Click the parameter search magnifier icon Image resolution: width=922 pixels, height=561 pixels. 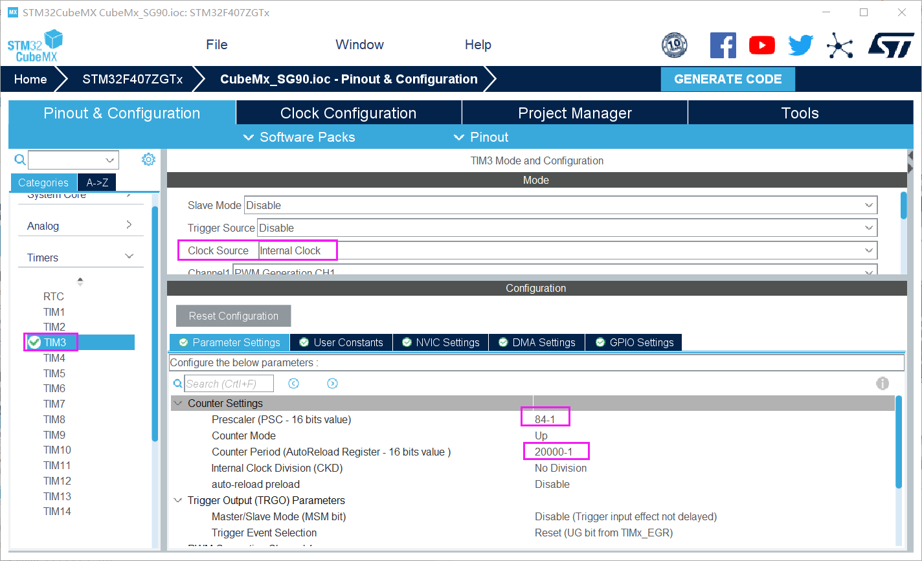point(178,384)
